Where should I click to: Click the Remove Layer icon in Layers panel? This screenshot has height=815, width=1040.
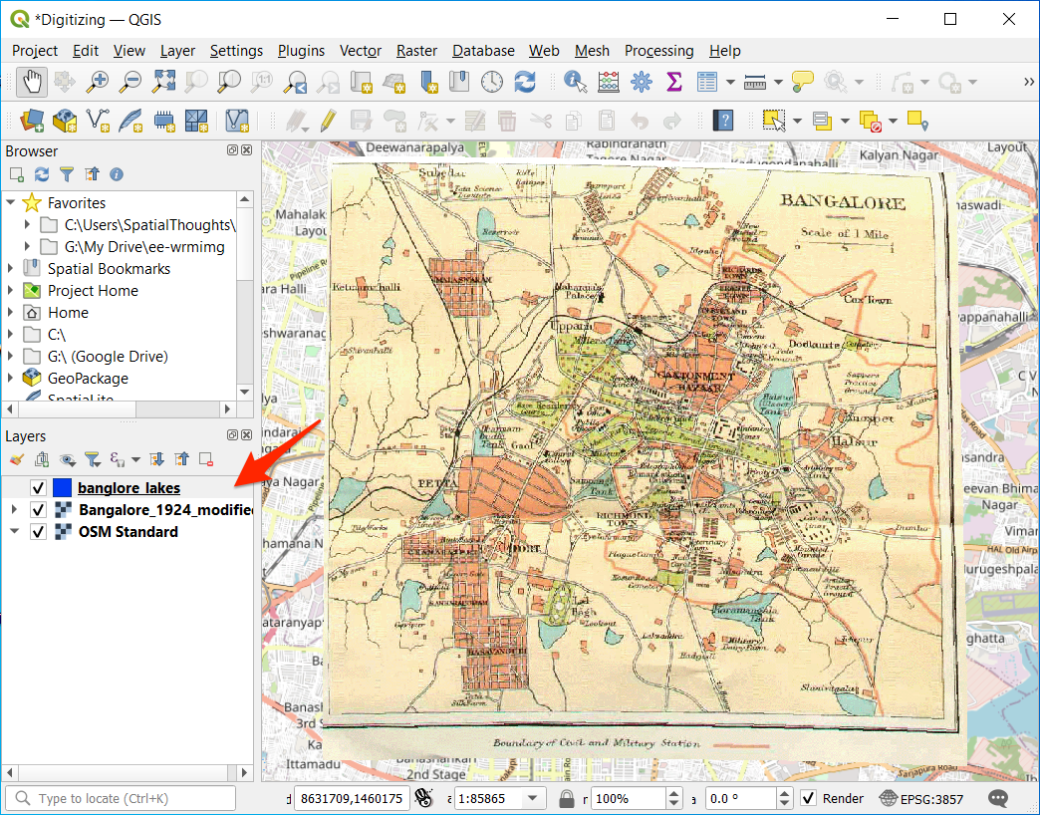click(206, 459)
